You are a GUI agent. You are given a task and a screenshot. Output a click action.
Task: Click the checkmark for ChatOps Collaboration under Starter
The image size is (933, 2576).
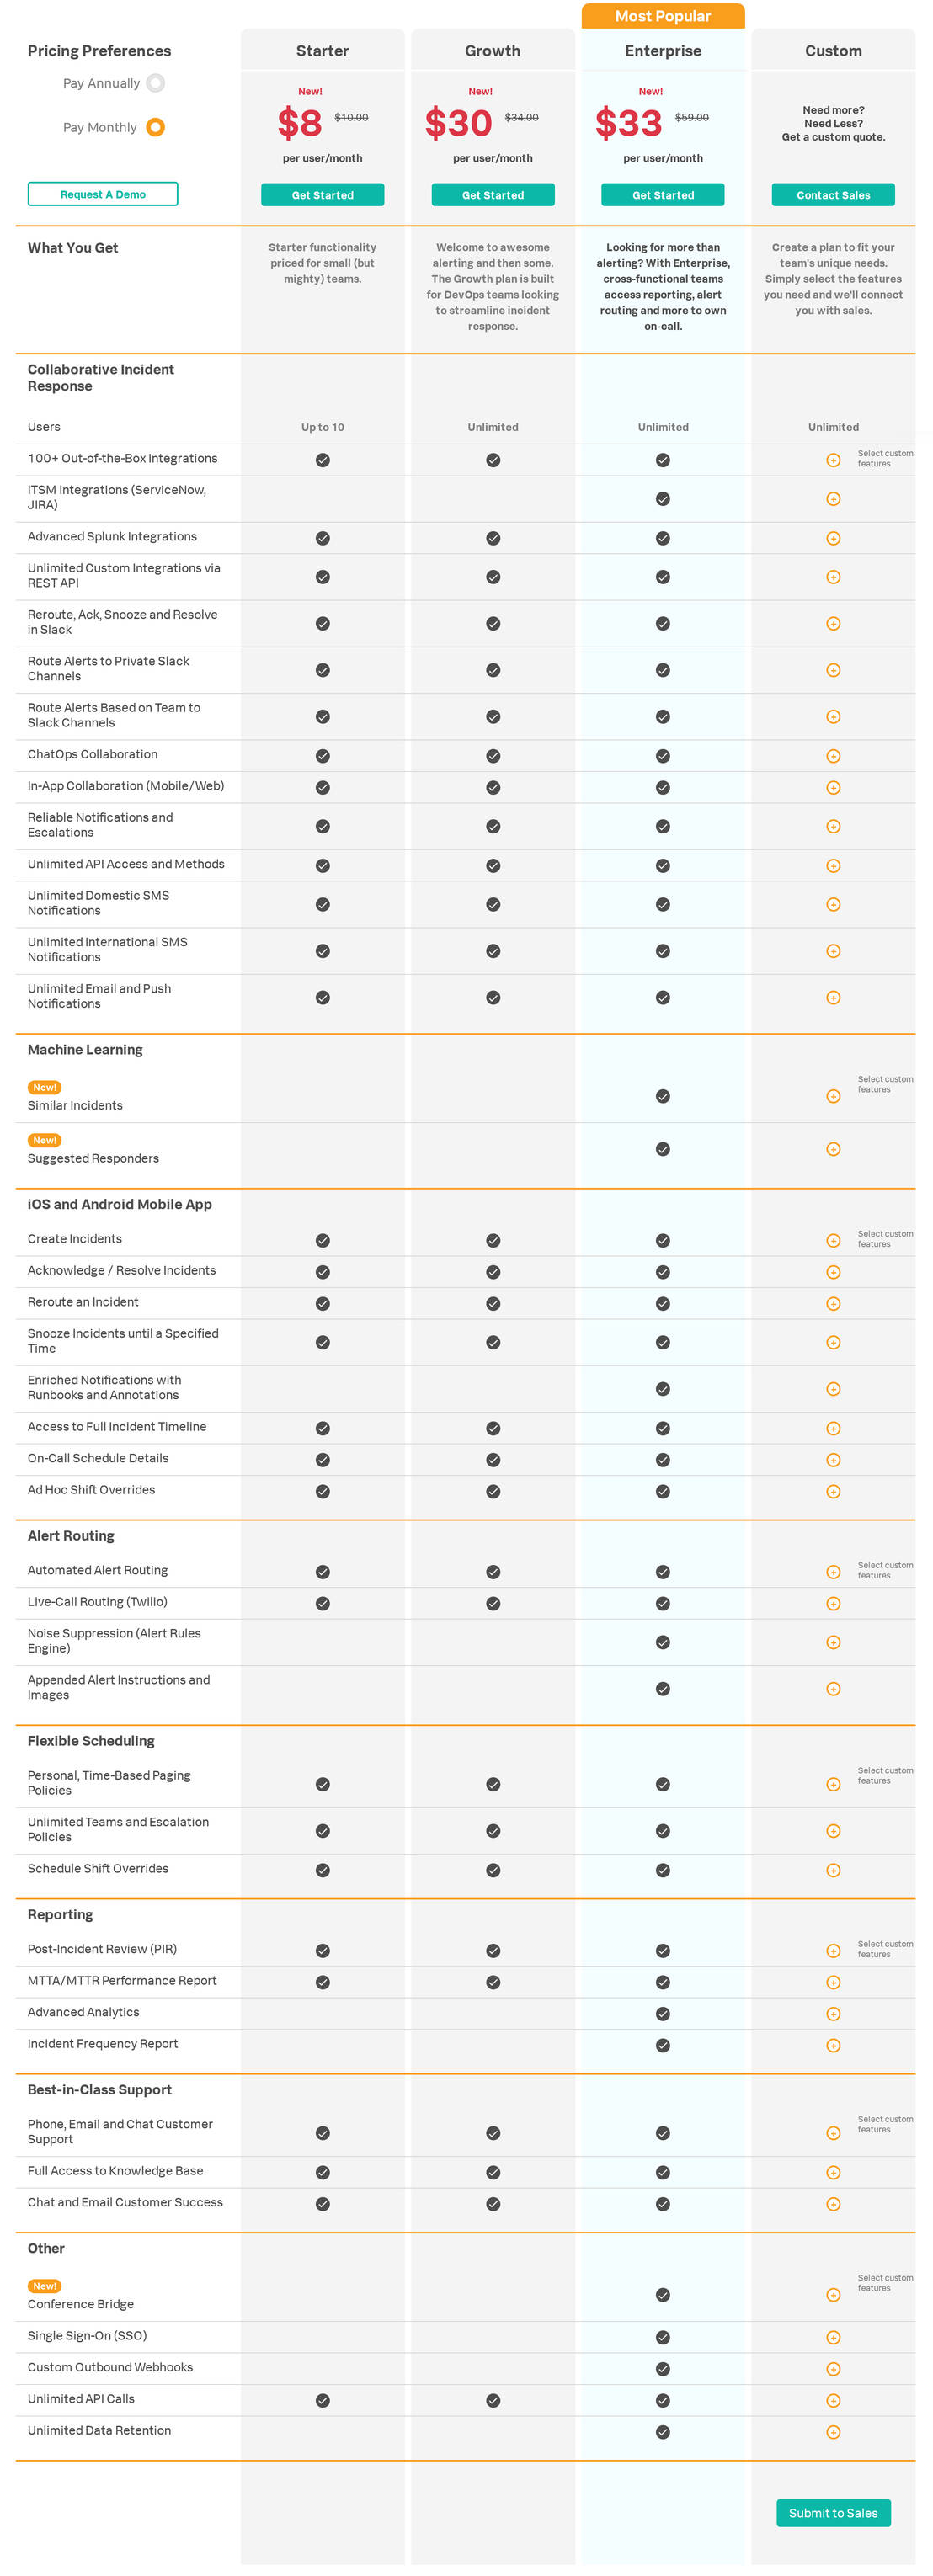pyautogui.click(x=322, y=755)
